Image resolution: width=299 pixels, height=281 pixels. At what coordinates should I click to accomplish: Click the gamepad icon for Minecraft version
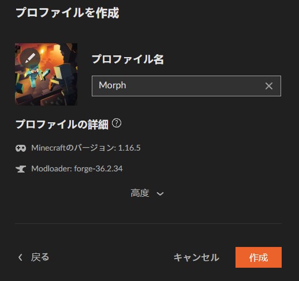(21, 148)
